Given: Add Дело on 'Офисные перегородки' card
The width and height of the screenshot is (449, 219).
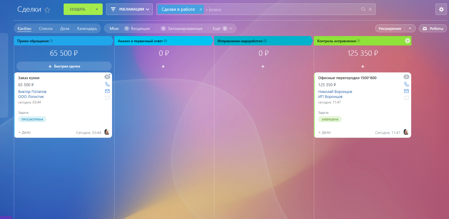Looking at the screenshot, I should (x=324, y=133).
